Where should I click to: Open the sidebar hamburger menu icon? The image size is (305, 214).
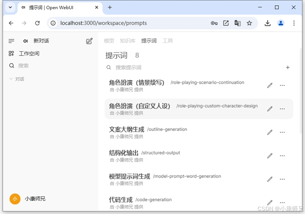point(11,41)
